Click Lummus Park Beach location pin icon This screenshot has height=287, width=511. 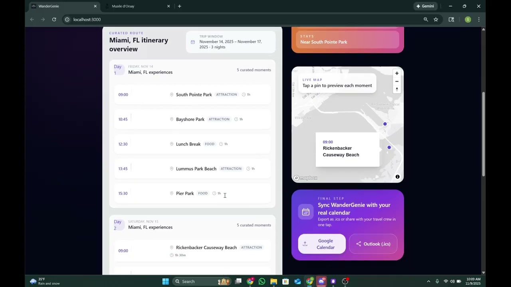coord(172,169)
